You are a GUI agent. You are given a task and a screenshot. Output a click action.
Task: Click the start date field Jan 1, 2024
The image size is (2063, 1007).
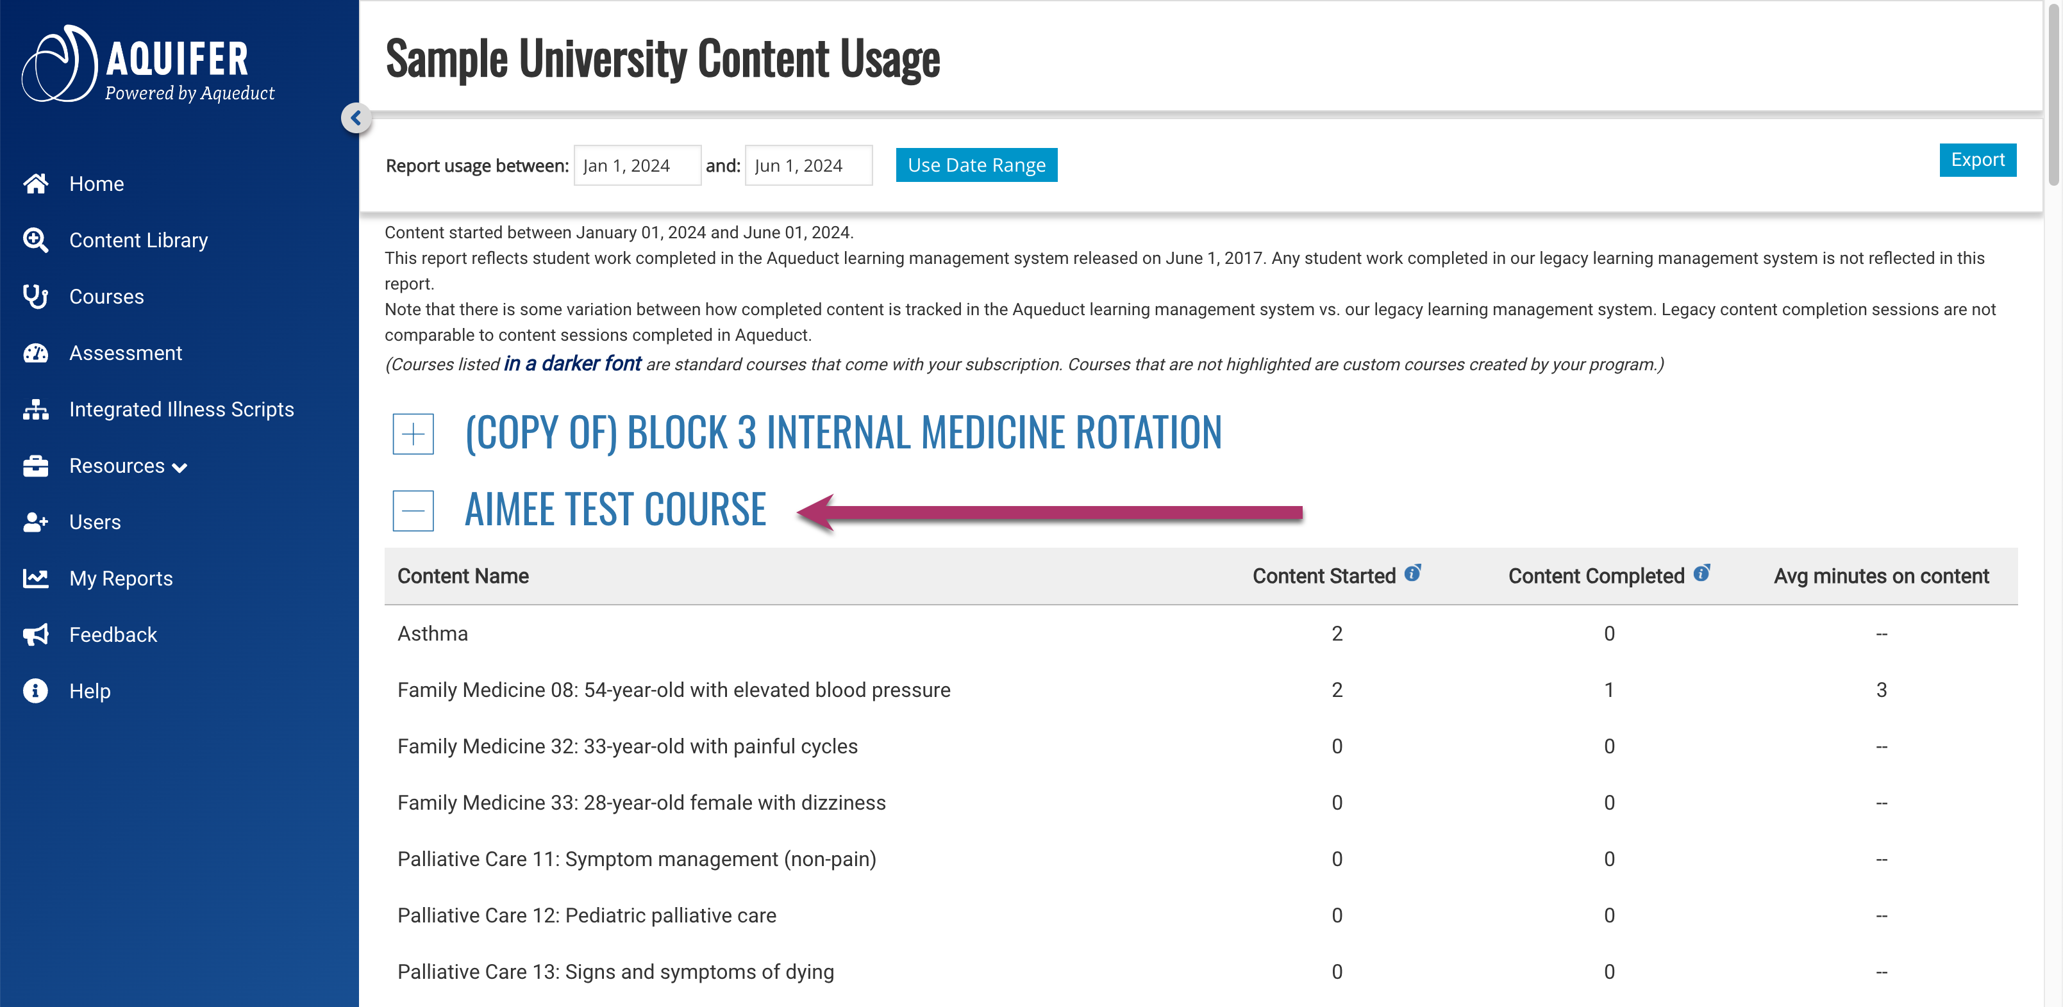pos(637,166)
